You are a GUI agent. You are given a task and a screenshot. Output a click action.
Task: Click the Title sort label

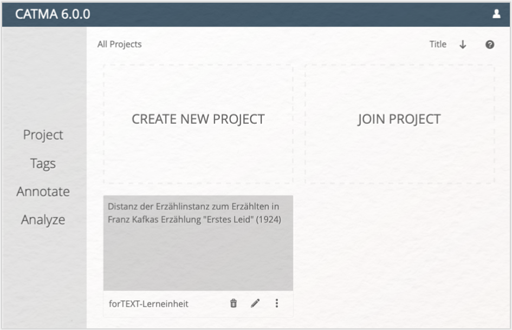tap(438, 44)
